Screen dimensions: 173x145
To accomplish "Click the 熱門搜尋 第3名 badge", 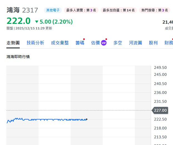I will pyautogui.click(x=155, y=10).
